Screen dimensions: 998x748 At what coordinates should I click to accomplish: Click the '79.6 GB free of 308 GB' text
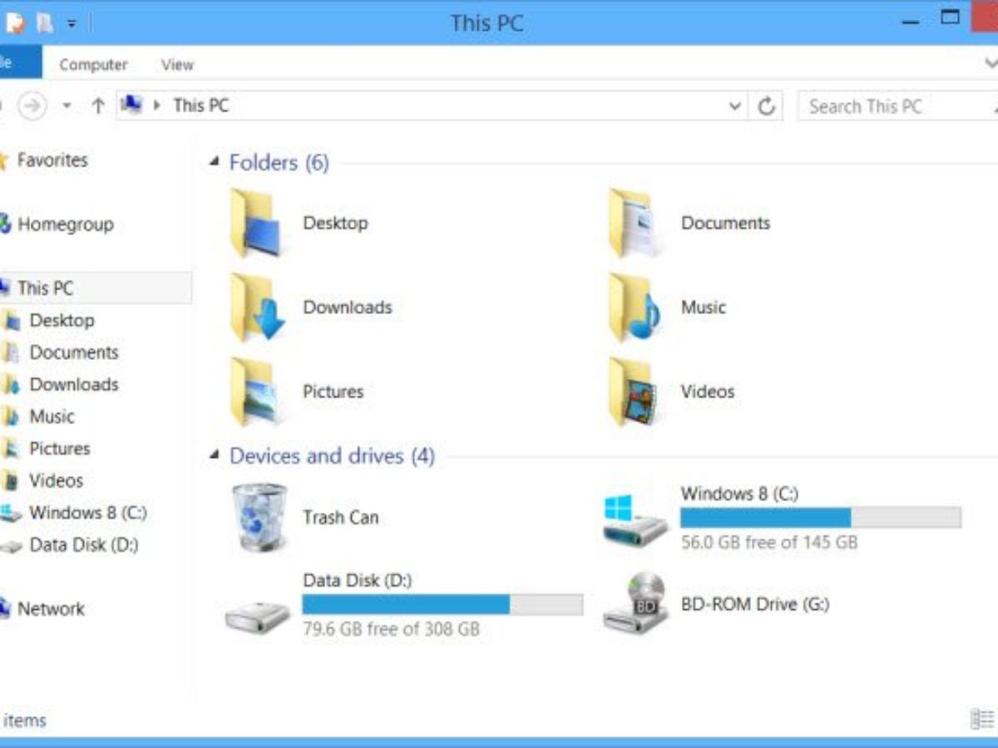pyautogui.click(x=391, y=629)
